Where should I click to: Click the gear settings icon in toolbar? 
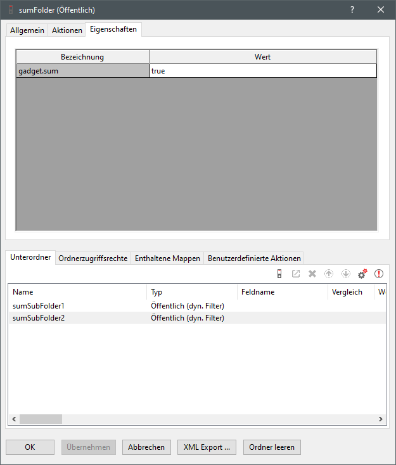(362, 274)
